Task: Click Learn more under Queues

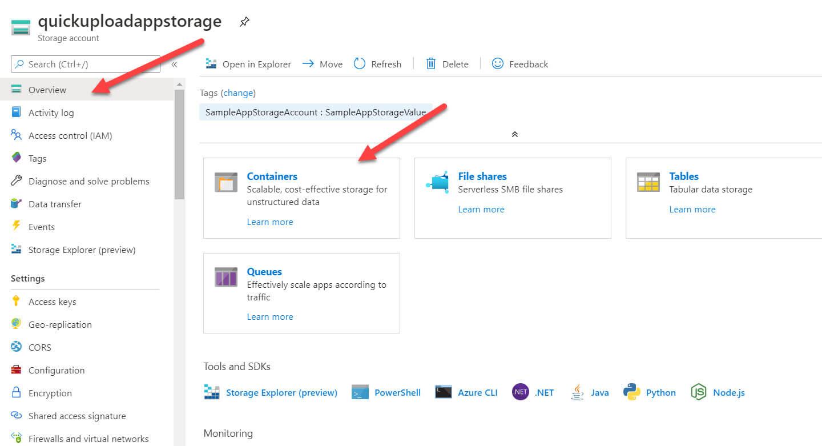Action: pos(269,316)
